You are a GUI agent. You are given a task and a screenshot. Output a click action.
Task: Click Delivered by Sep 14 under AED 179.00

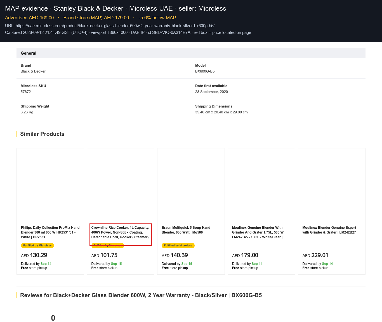247,264
